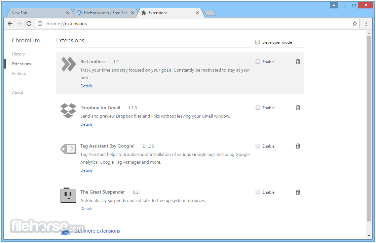Click The Great Suspender outlet icon
The height and width of the screenshot is (243, 376).
coord(68,195)
